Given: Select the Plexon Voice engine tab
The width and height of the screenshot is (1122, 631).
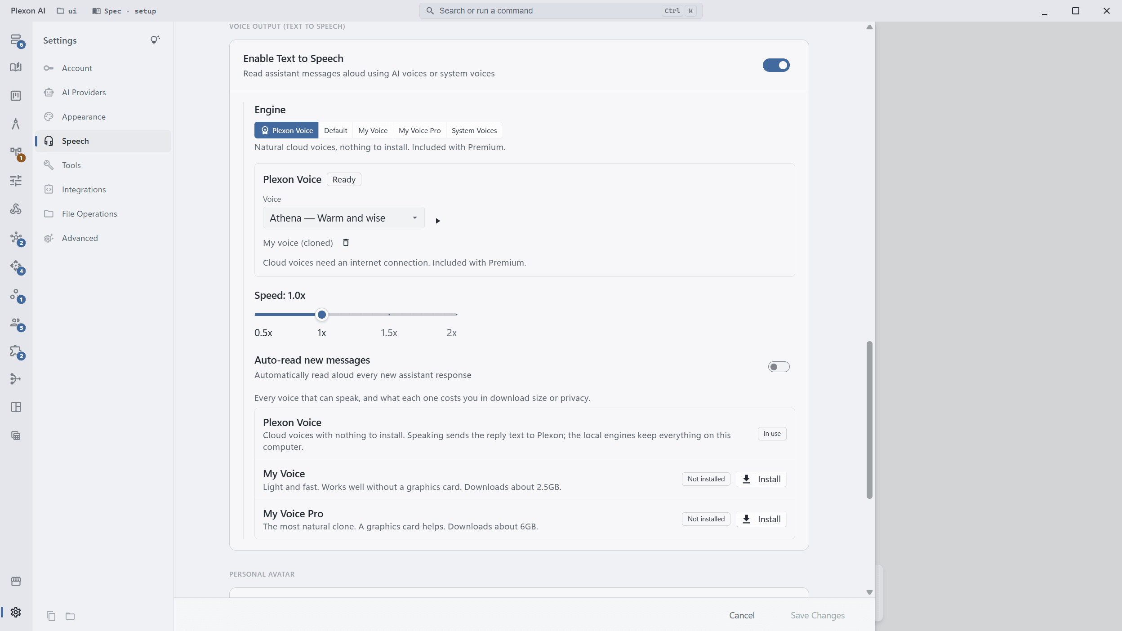Looking at the screenshot, I should point(286,130).
